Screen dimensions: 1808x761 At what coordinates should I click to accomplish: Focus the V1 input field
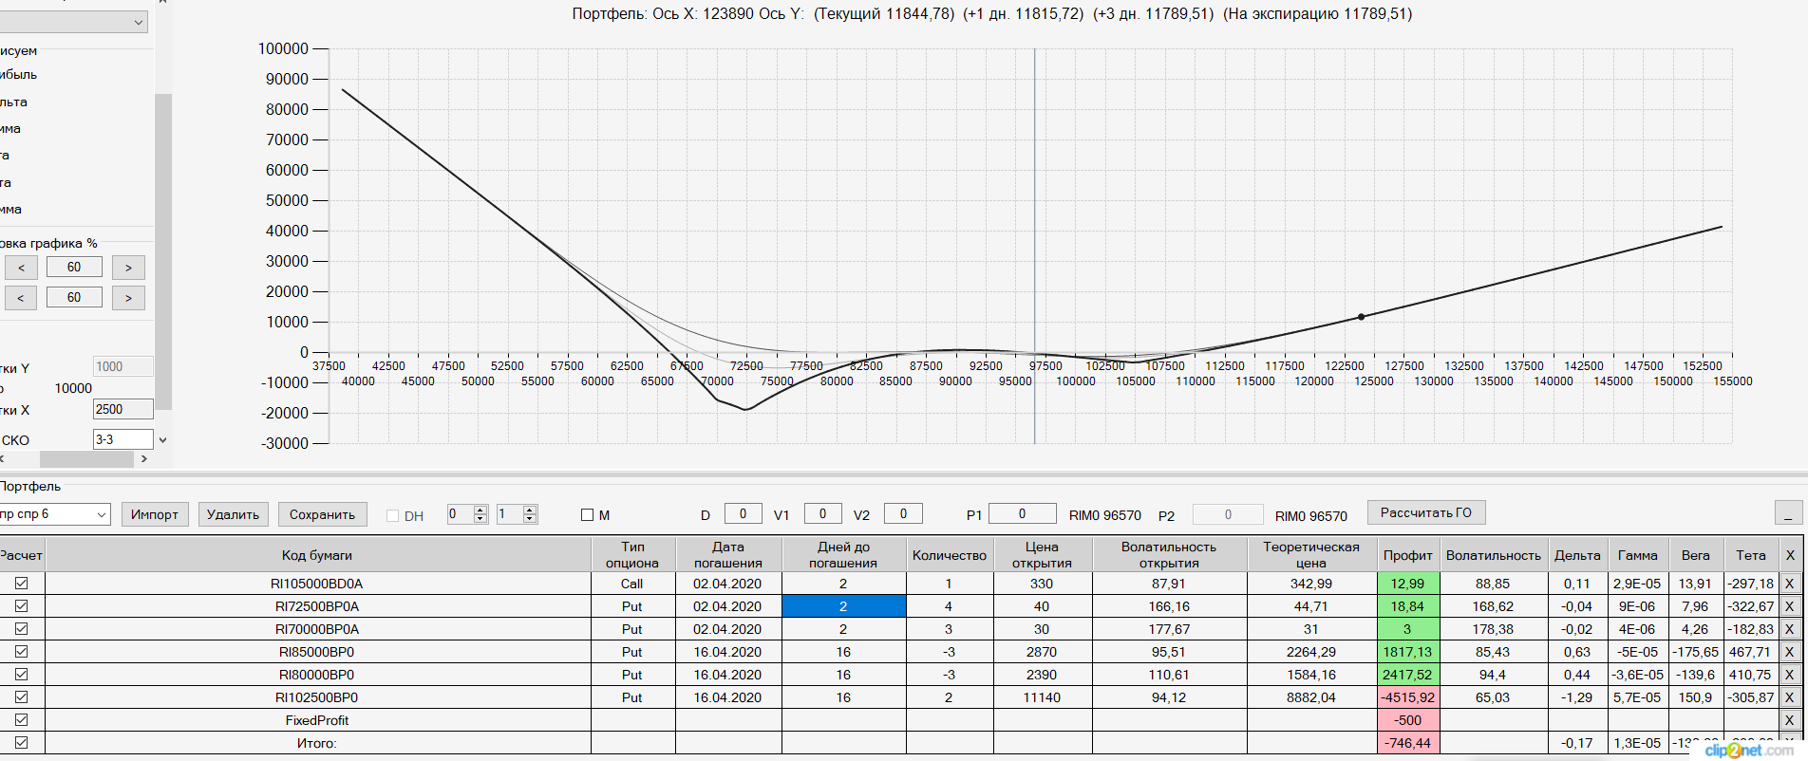click(x=822, y=513)
